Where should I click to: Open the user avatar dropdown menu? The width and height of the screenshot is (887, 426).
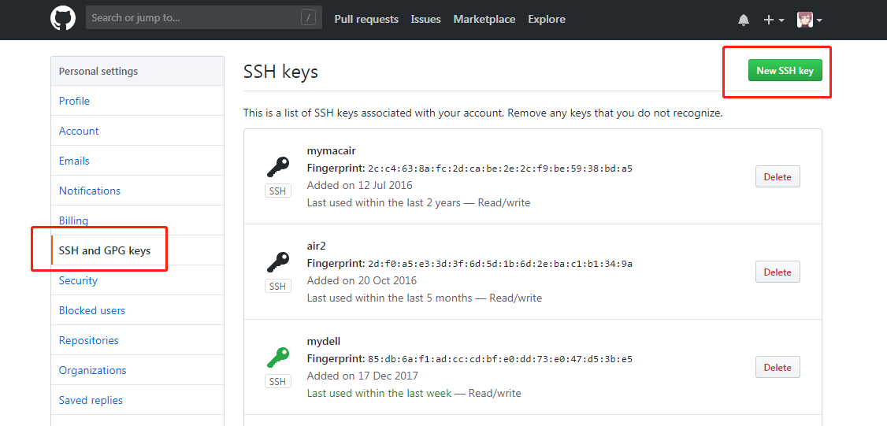coord(810,20)
